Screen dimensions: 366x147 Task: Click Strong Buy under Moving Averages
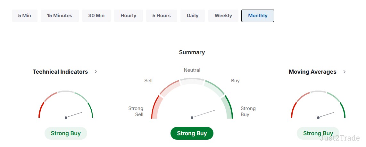318,133
